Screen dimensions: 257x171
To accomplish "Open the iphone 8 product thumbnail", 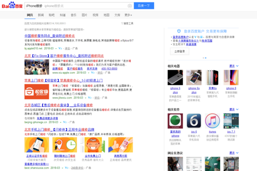I will [x=231, y=78].
